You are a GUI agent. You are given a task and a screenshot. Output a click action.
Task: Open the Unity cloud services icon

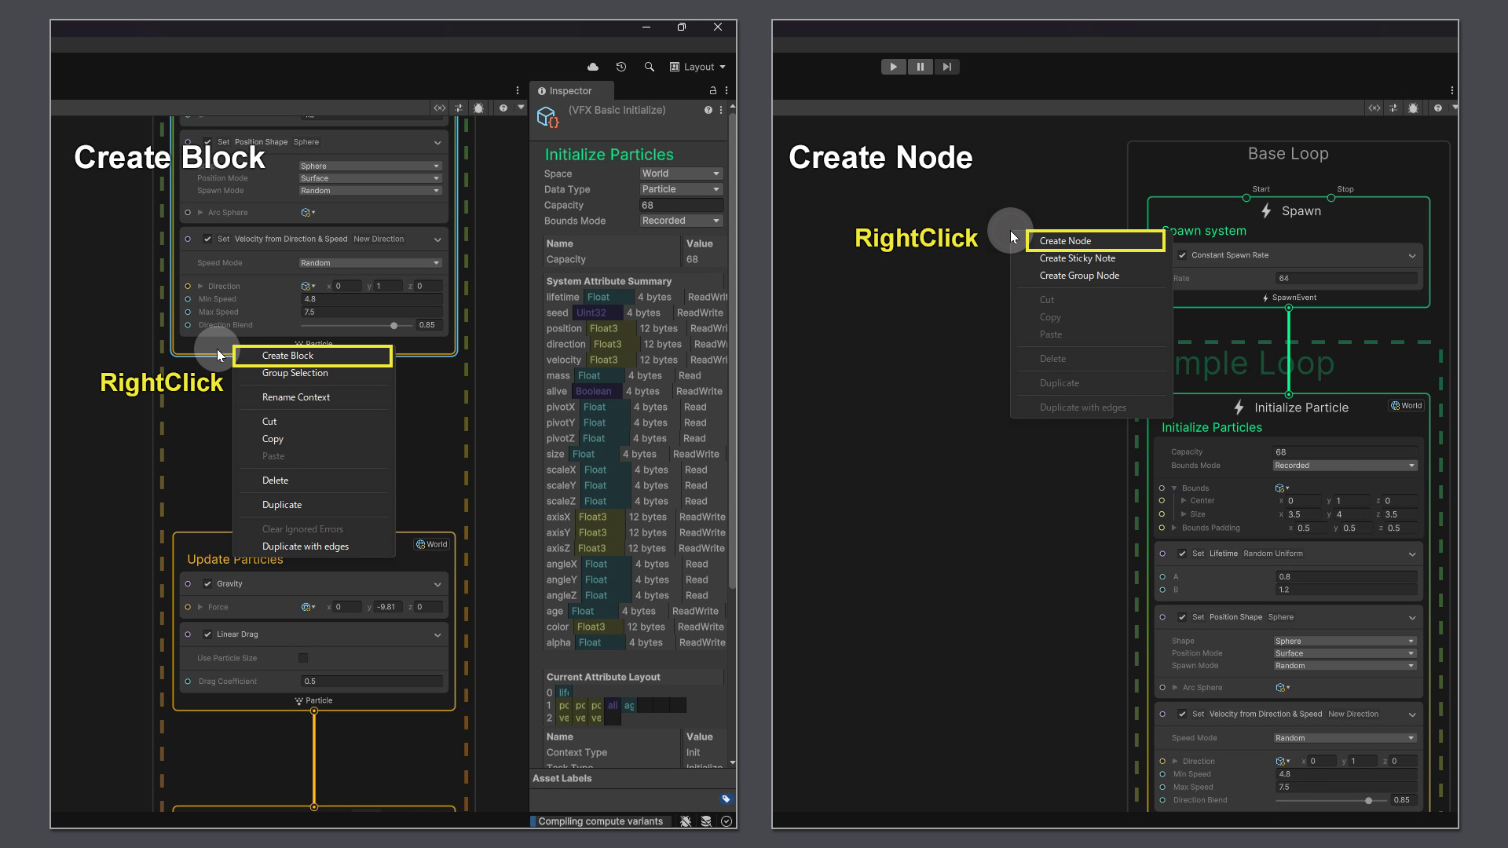593,67
